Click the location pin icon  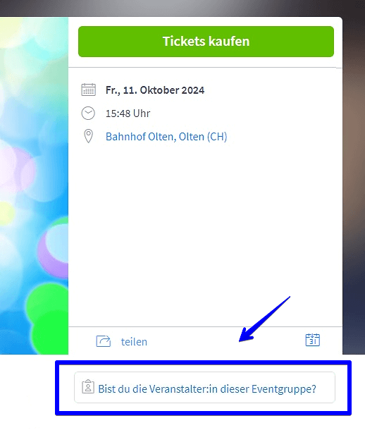[89, 136]
